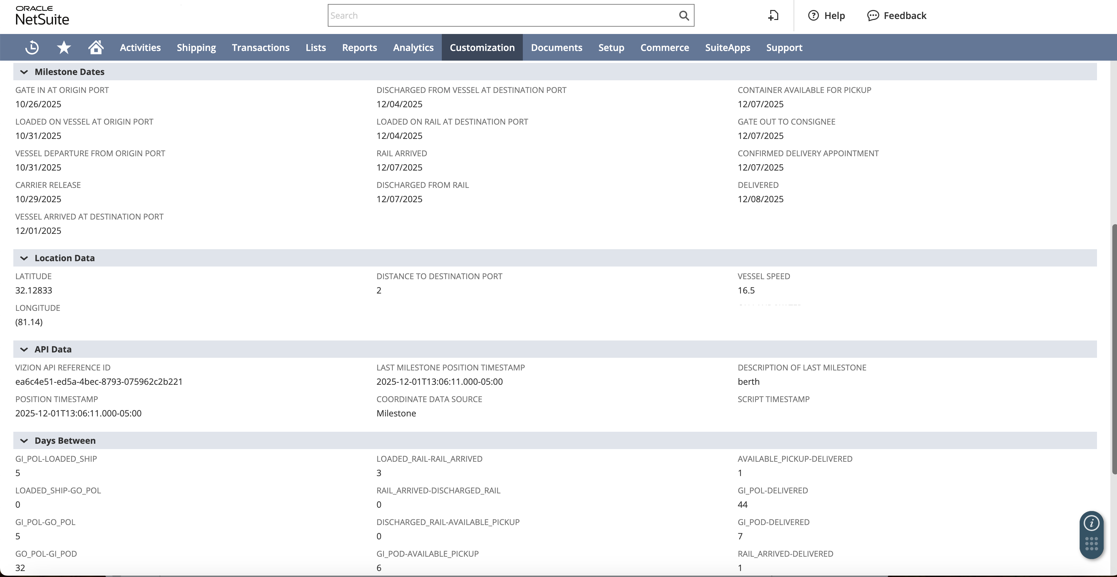Click the search magnifier icon
The height and width of the screenshot is (577, 1117).
pyautogui.click(x=684, y=15)
